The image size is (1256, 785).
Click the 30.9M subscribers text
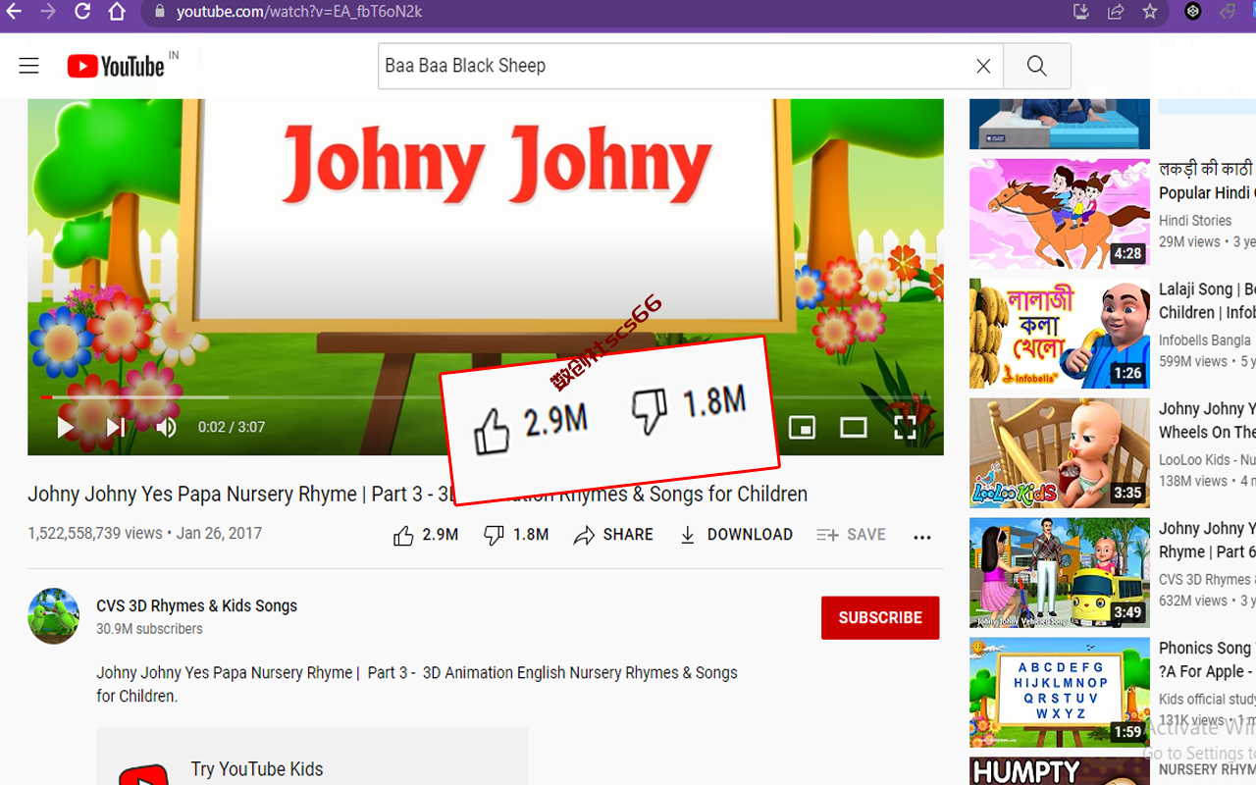pyautogui.click(x=149, y=629)
